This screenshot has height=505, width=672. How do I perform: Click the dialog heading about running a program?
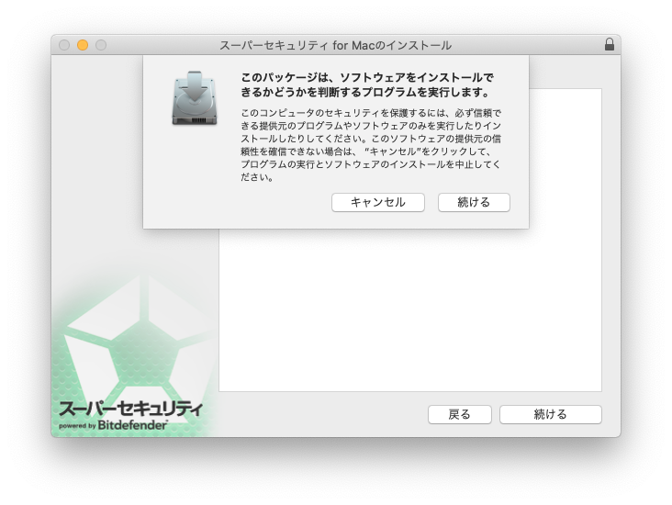(x=367, y=84)
